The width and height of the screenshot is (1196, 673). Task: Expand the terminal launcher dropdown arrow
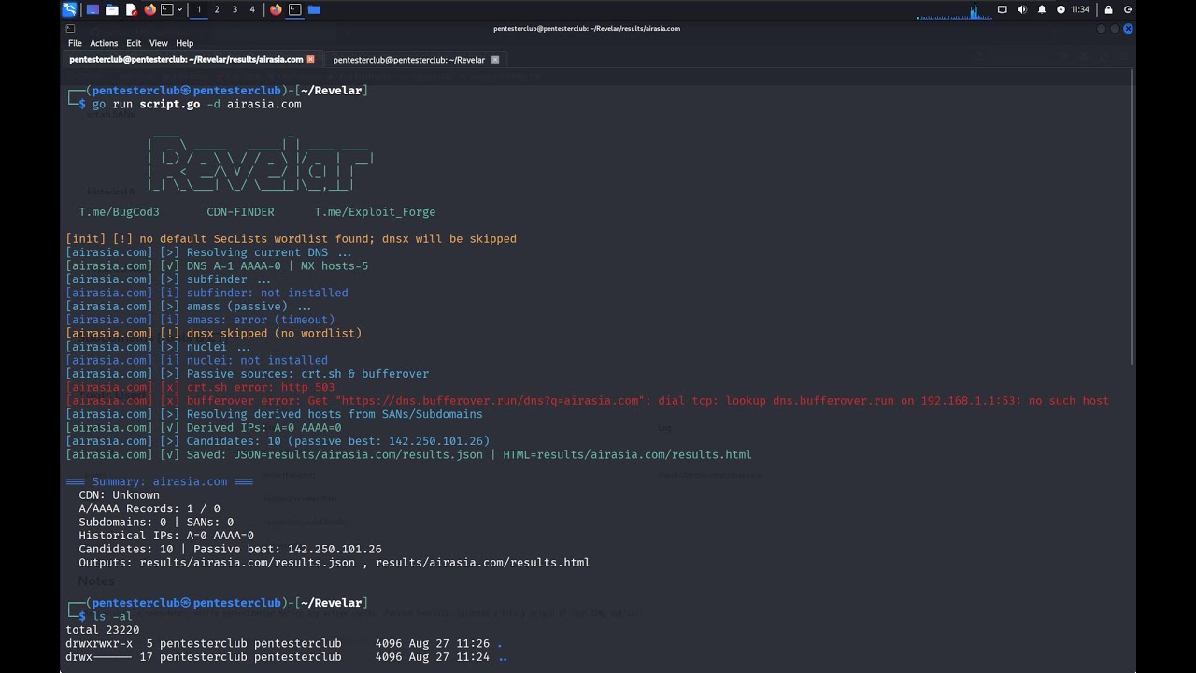coord(179,9)
